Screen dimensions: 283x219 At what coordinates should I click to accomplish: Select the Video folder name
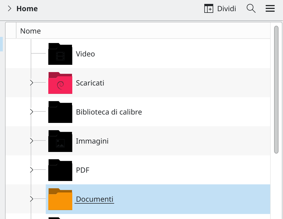[x=85, y=54]
